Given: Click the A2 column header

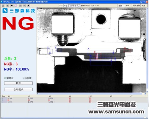Looking at the screenshot, I should 29,96.
